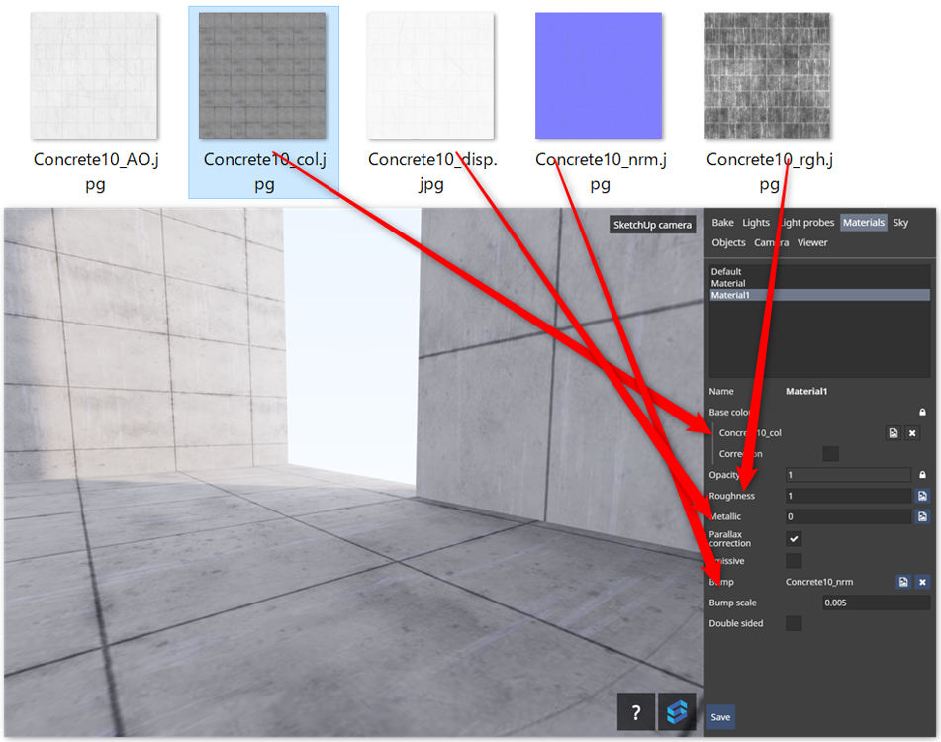Open the Sky settings tab
The height and width of the screenshot is (742, 941).
click(900, 222)
